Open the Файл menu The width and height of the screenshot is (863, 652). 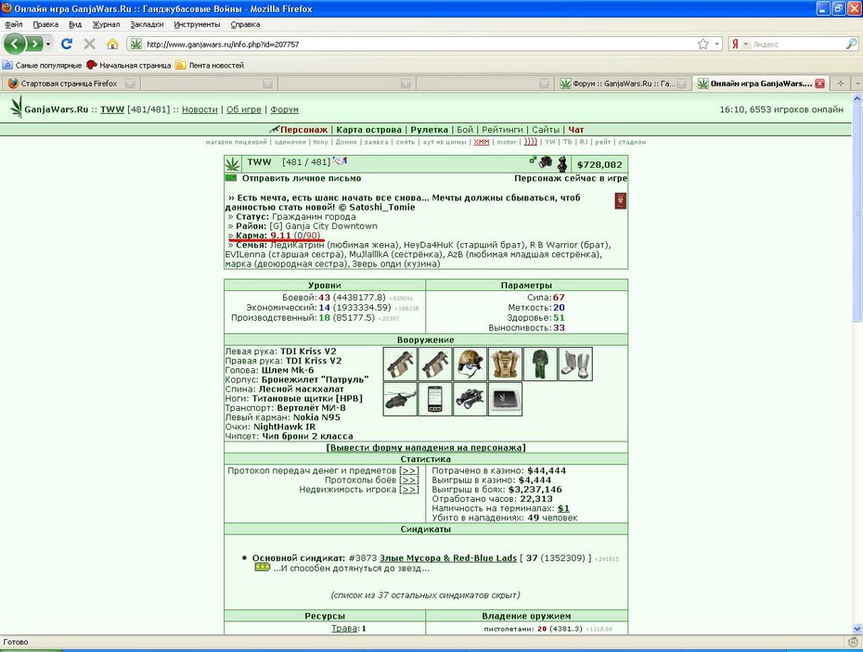click(x=14, y=24)
